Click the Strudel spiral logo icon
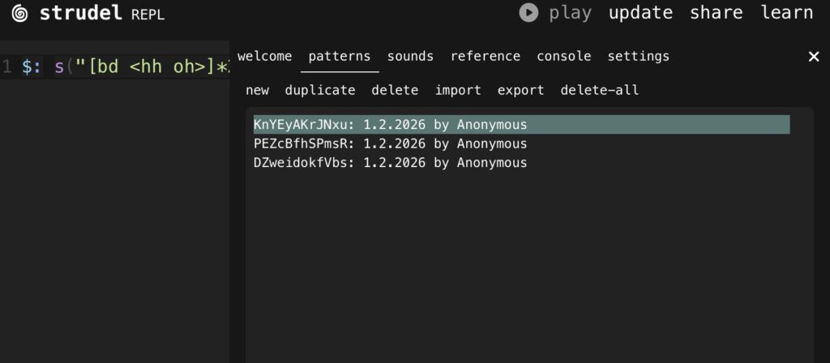 click(x=20, y=13)
